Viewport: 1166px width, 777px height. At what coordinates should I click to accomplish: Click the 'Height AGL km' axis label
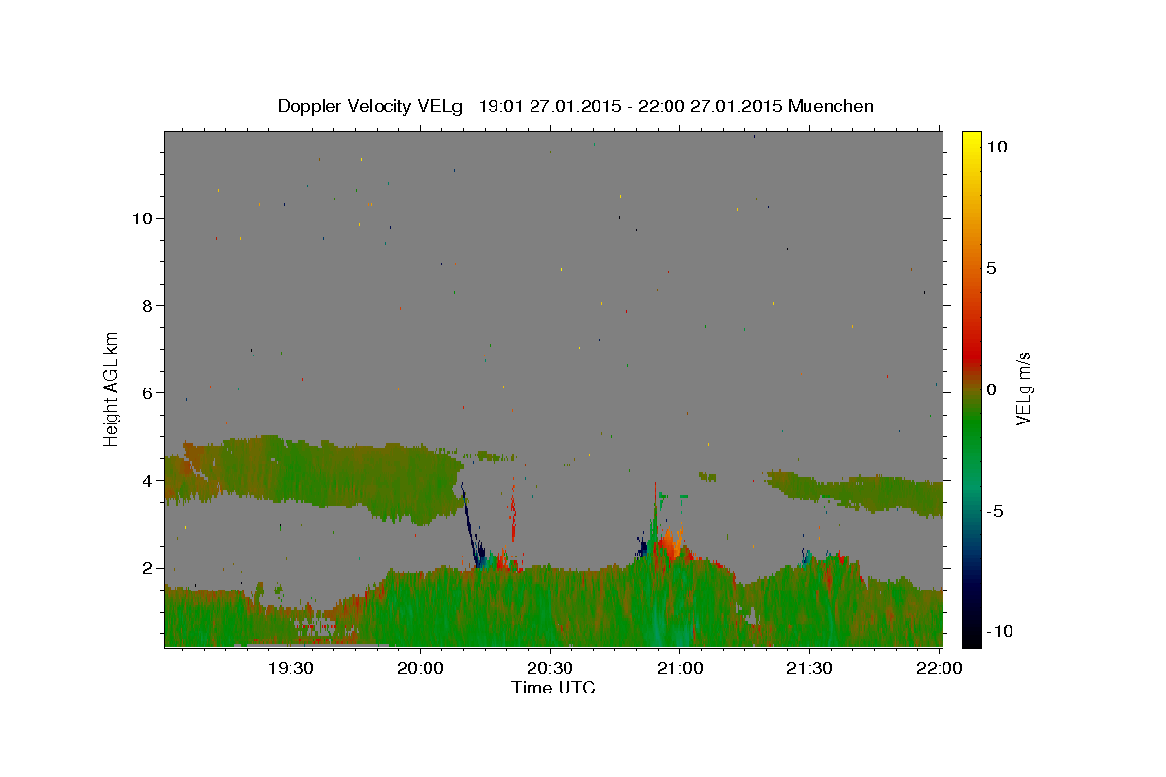(112, 388)
